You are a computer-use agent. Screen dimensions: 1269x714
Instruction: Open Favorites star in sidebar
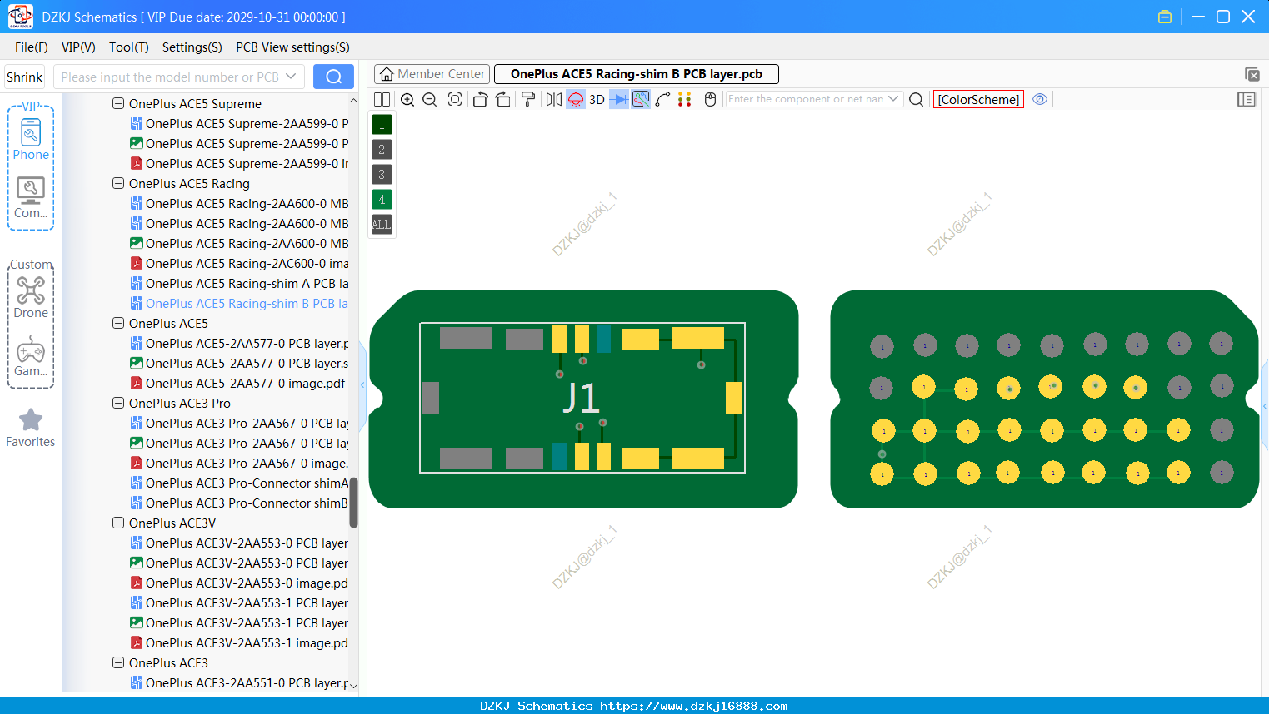point(31,428)
